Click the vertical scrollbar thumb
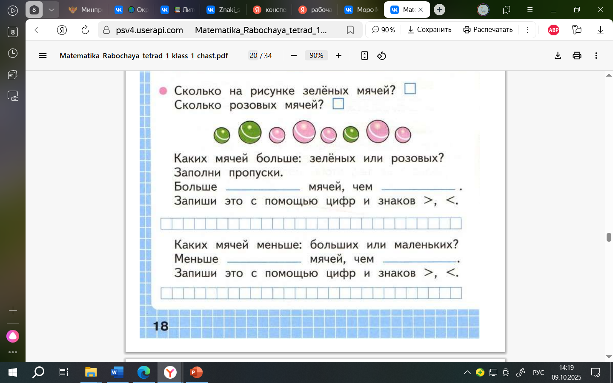Screen dimensions: 613x383 pyautogui.click(x=609, y=237)
